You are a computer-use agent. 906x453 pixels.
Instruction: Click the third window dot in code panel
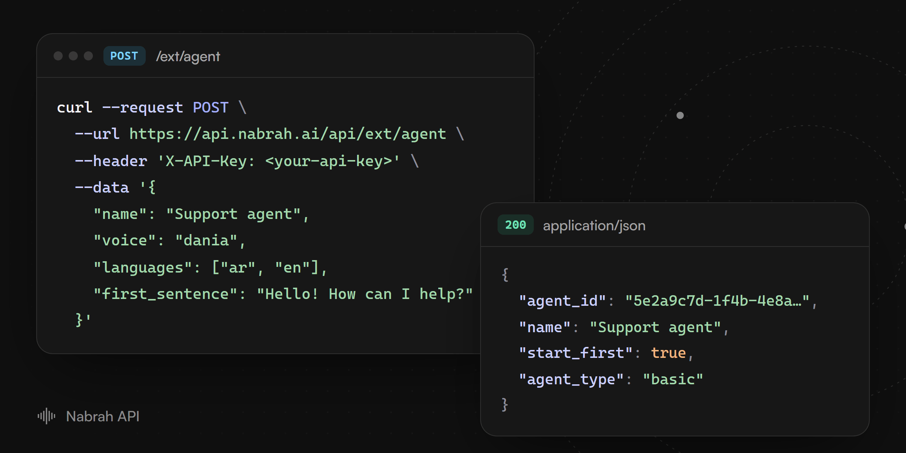point(88,56)
